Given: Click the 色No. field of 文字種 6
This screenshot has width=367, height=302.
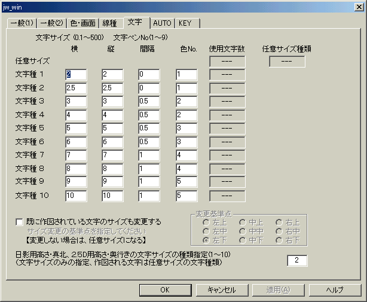Looking at the screenshot, I should [x=186, y=142].
